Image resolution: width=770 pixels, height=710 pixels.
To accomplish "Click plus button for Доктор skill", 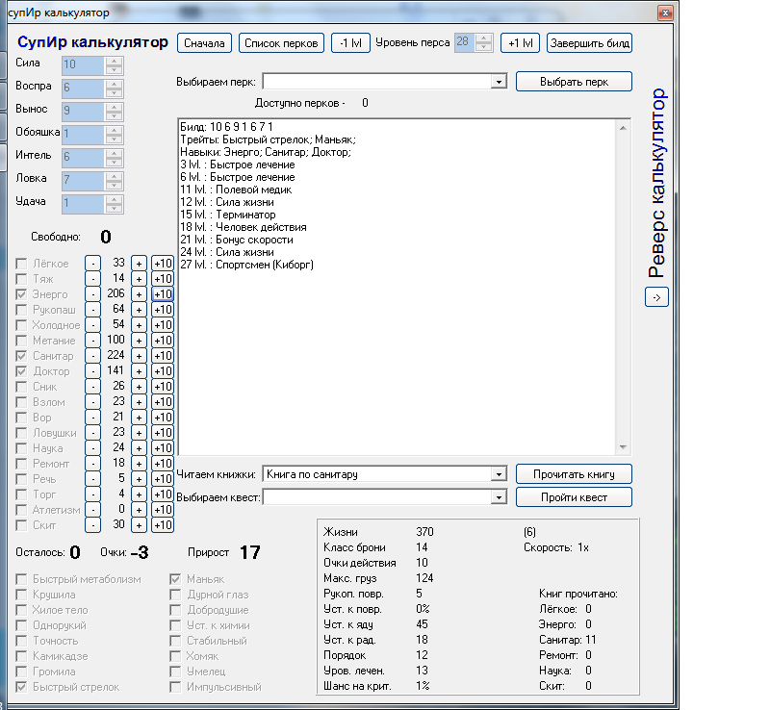I will tap(139, 371).
